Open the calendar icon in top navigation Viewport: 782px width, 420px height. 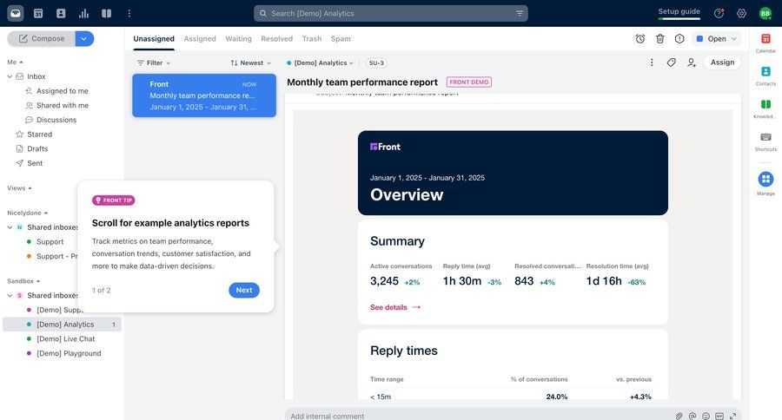click(38, 14)
